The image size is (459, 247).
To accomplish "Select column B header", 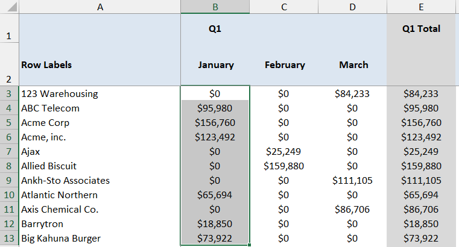I will 215,7.
